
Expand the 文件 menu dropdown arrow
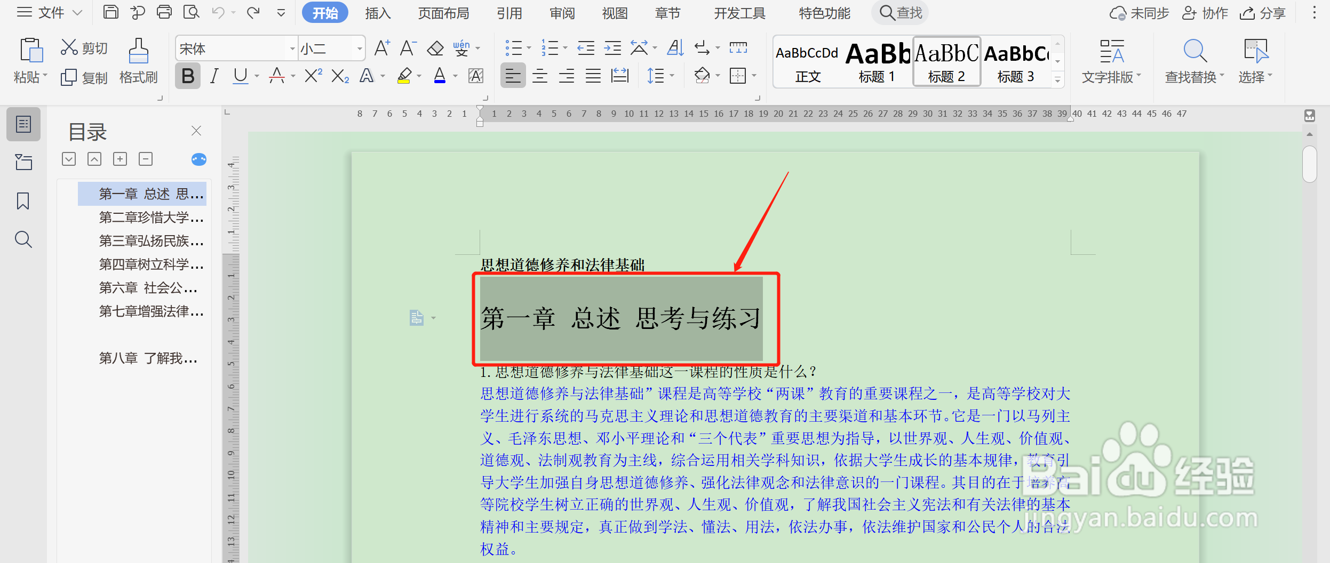click(77, 13)
